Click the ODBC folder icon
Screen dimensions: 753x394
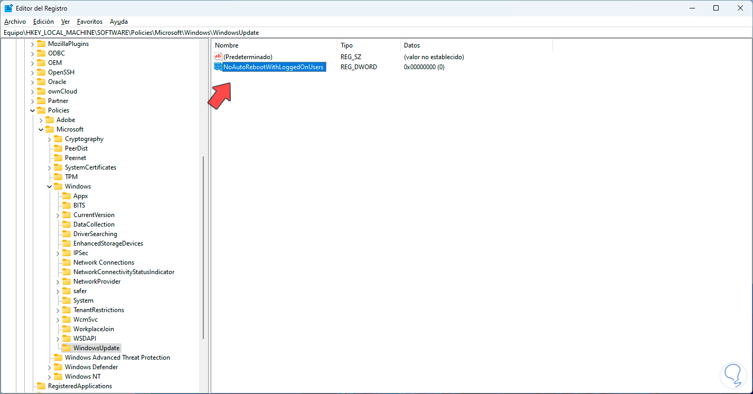(41, 53)
